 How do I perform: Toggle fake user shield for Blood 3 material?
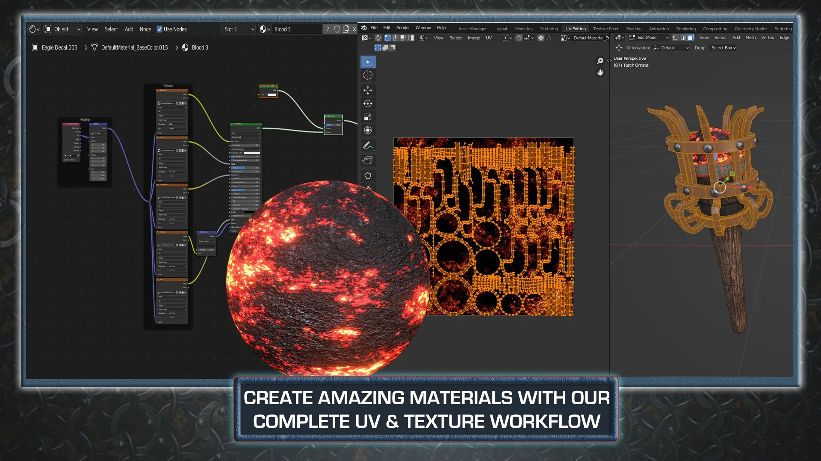point(337,29)
